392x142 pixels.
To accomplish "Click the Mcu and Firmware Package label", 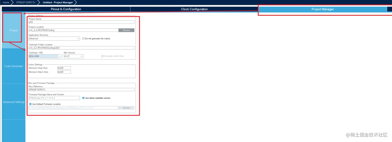I will click(41, 83).
